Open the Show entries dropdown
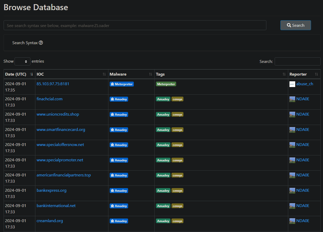Viewport: 323px width, 232px height. 22,62
